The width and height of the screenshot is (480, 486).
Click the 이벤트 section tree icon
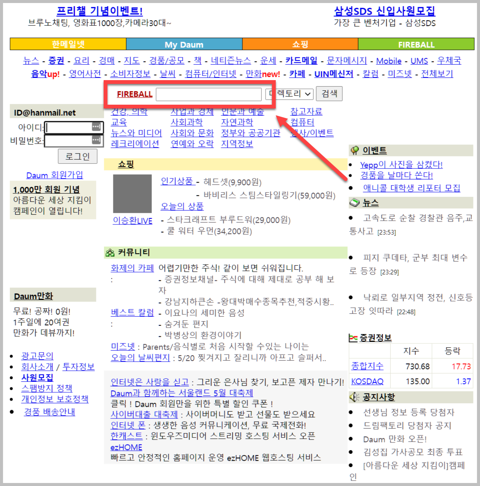pyautogui.click(x=355, y=150)
